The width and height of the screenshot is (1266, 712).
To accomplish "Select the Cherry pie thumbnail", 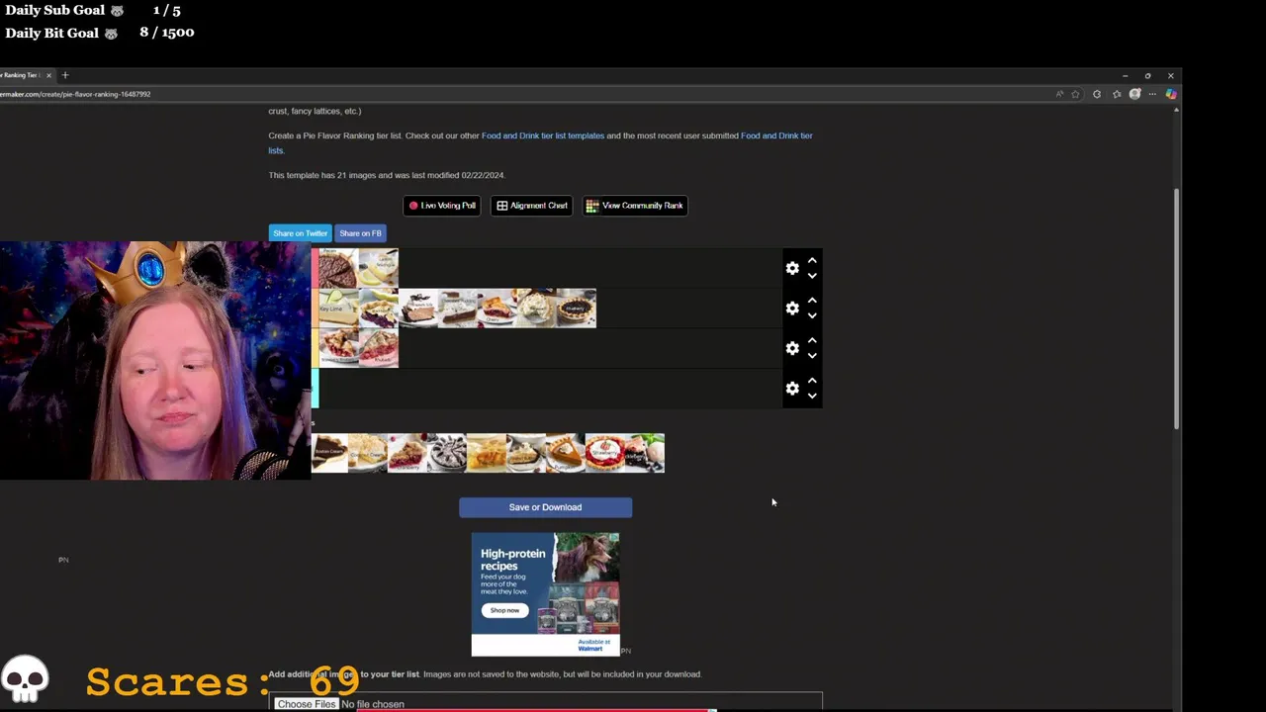I will pyautogui.click(x=497, y=309).
